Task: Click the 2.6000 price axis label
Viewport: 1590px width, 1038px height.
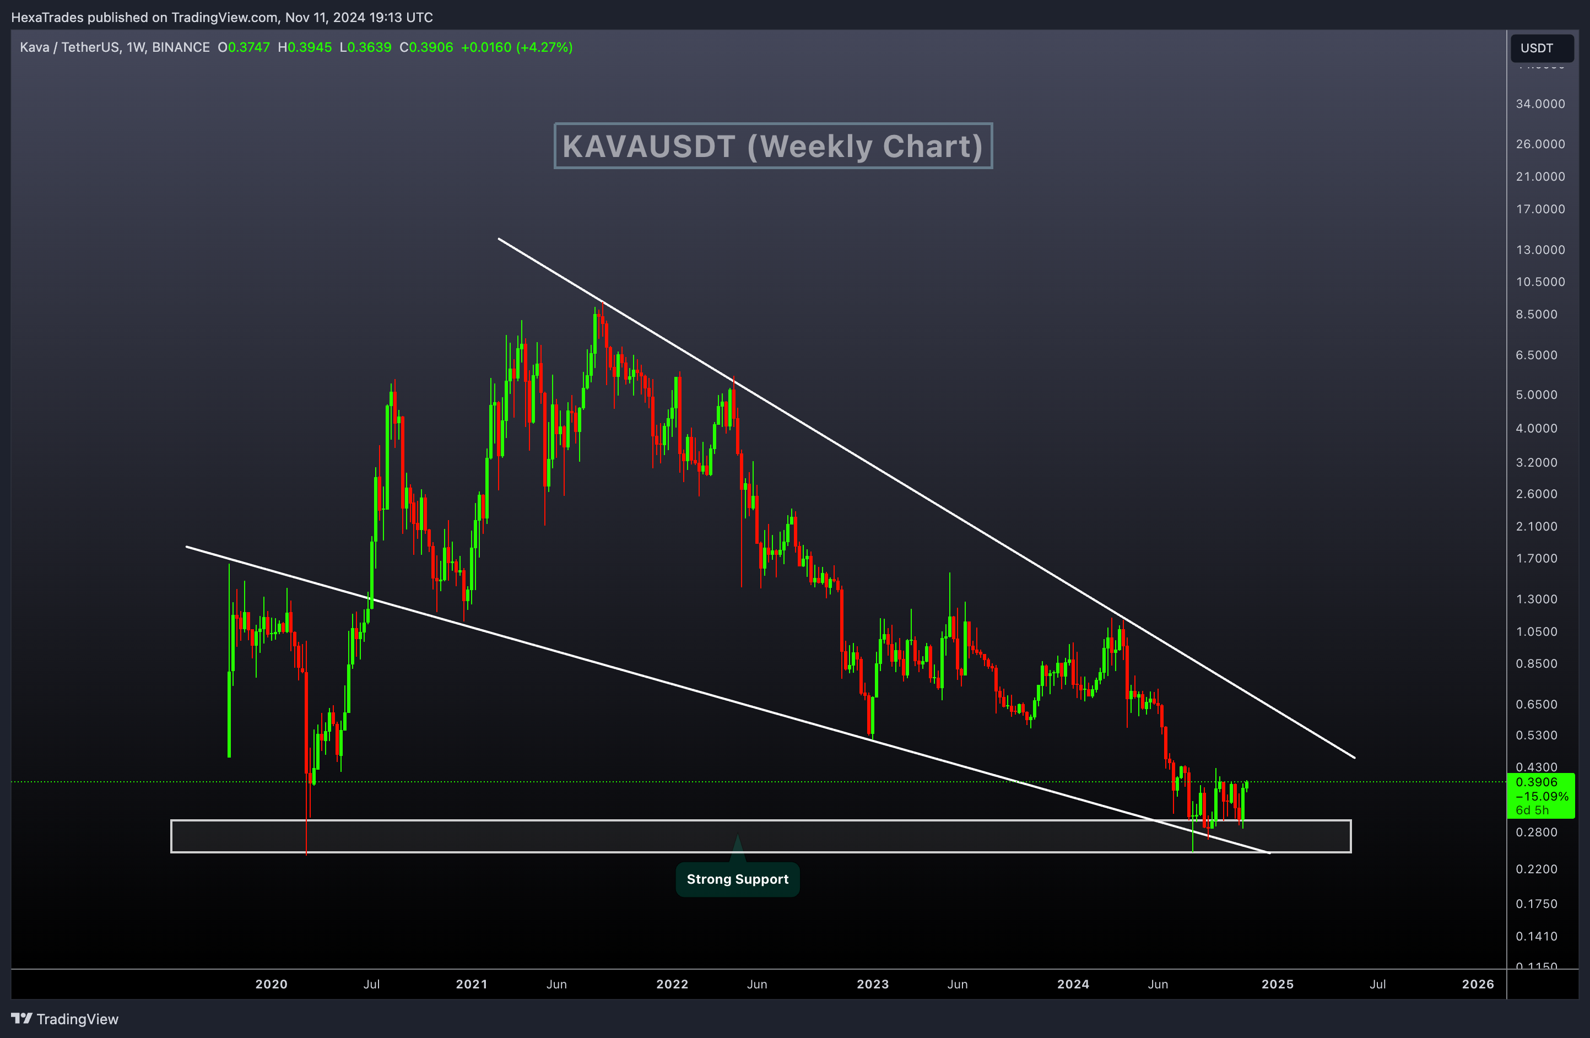Action: pyautogui.click(x=1536, y=494)
